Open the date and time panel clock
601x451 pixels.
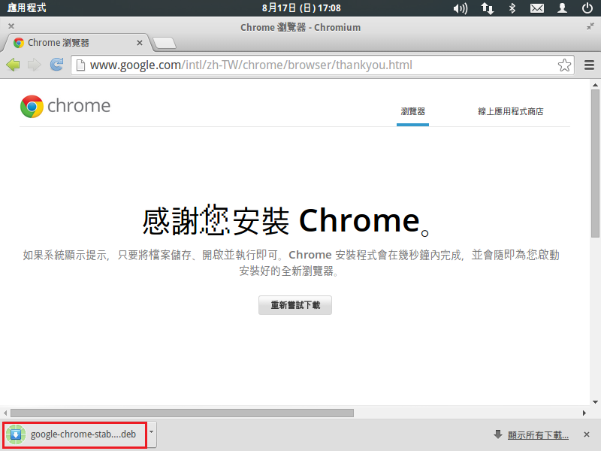tap(301, 8)
